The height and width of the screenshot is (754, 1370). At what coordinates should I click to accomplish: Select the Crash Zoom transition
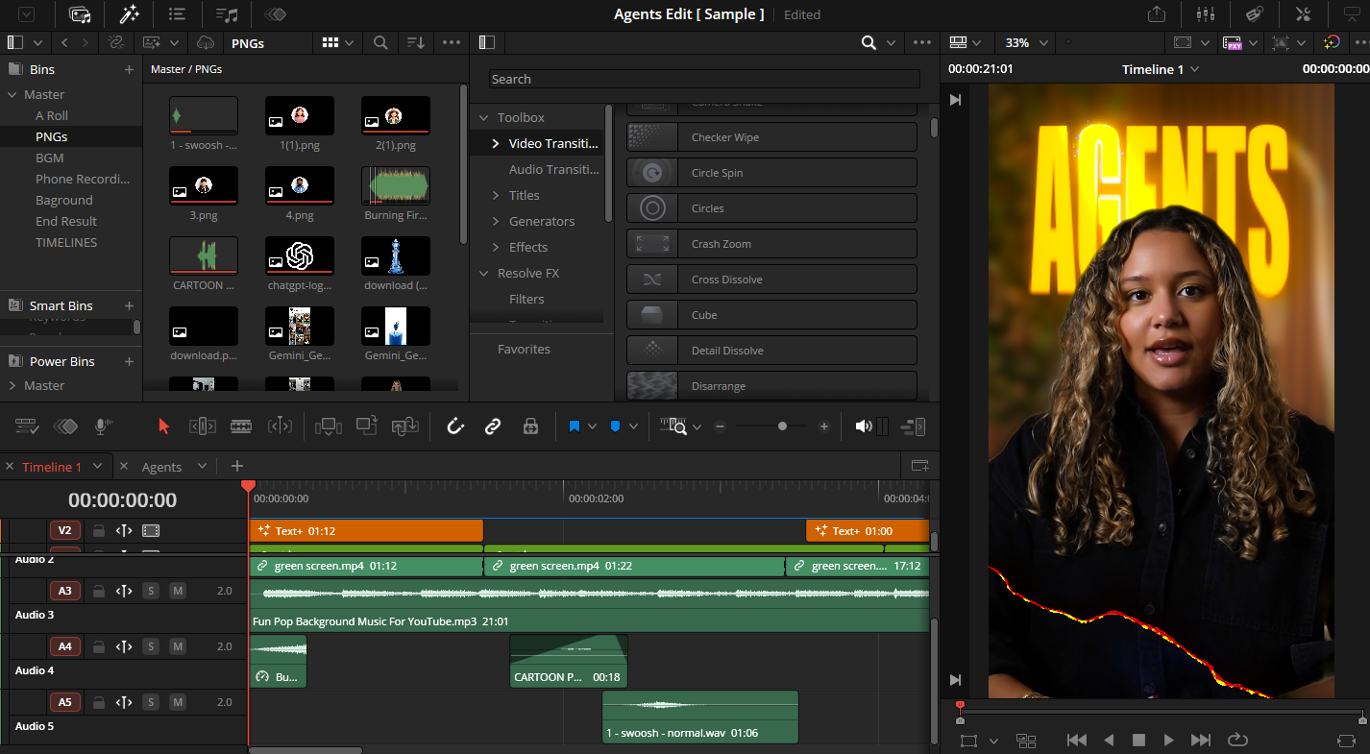coord(772,244)
